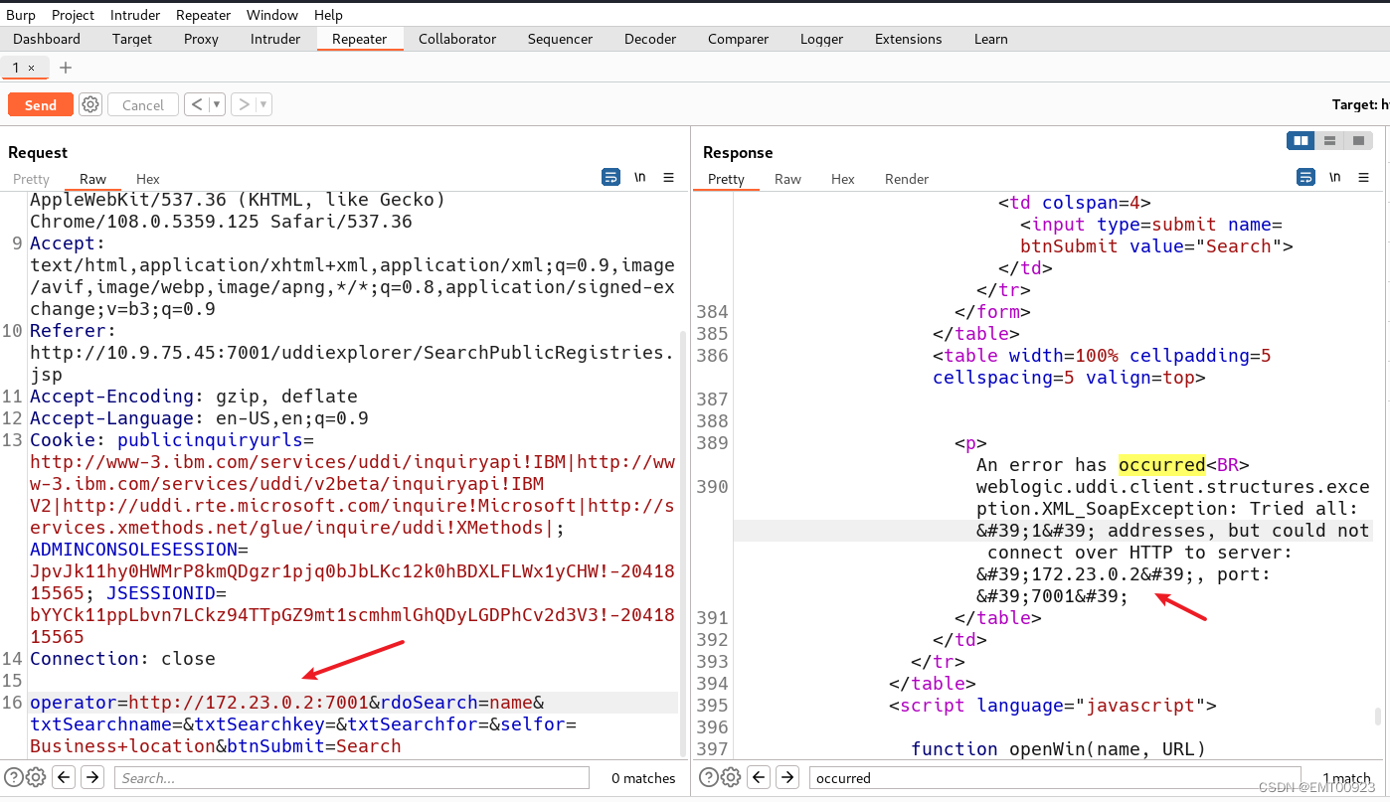
Task: Show Response in Raw view
Action: click(x=787, y=179)
